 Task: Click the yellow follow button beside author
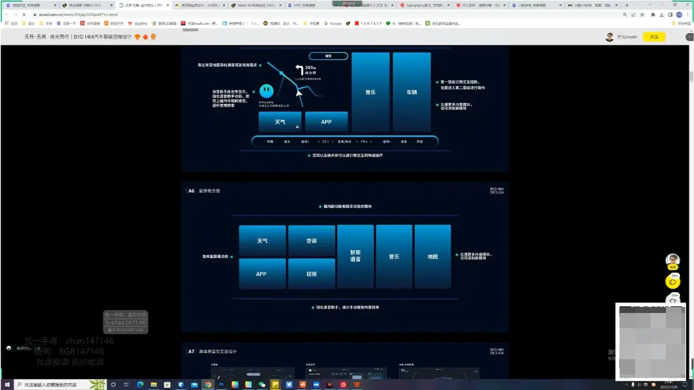coord(654,37)
